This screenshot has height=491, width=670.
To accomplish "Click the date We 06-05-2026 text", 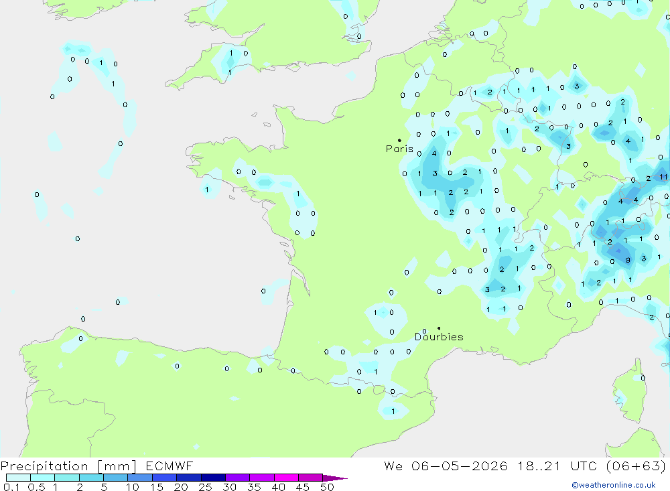I will (446, 466).
